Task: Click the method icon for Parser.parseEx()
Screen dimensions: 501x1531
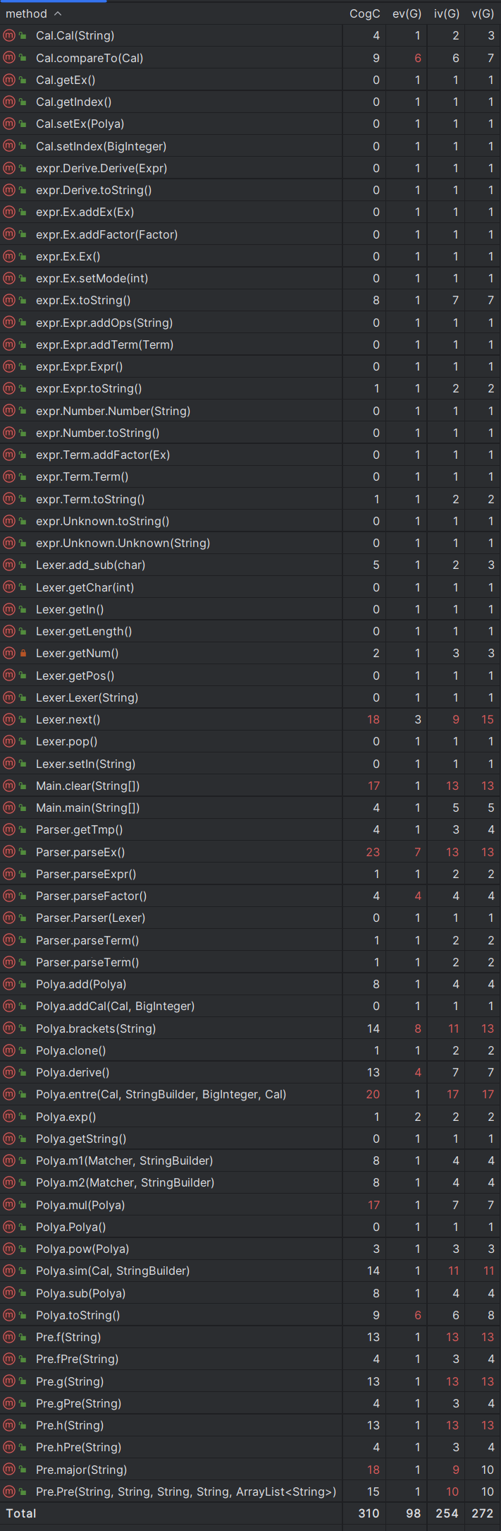Action: click(9, 852)
